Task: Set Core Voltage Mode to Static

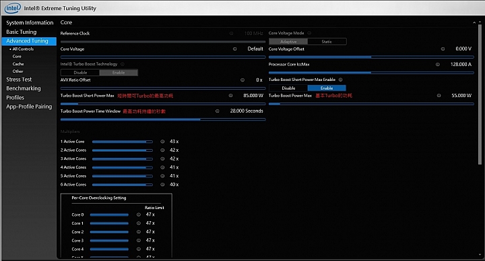Action: pyautogui.click(x=327, y=42)
